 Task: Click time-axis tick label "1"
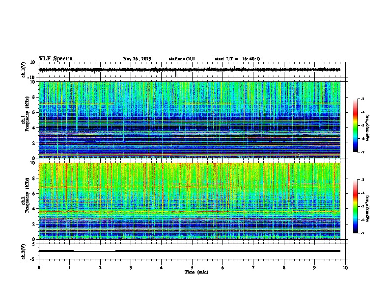click(x=70, y=268)
